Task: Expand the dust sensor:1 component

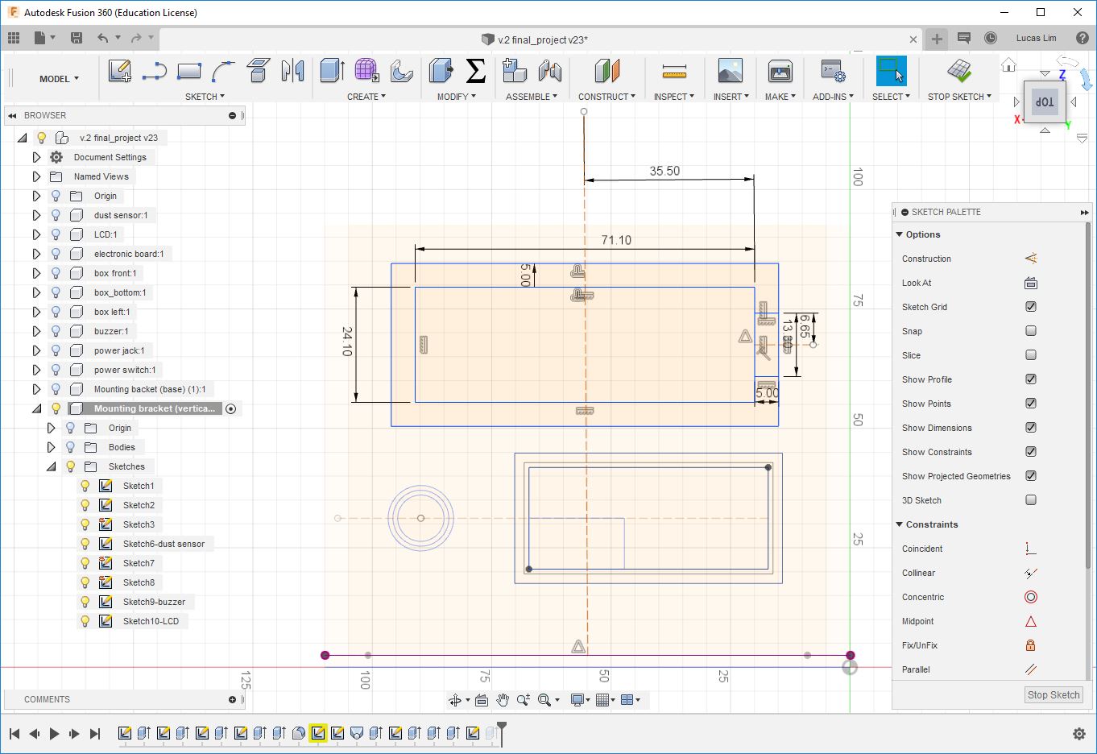Action: click(x=36, y=215)
